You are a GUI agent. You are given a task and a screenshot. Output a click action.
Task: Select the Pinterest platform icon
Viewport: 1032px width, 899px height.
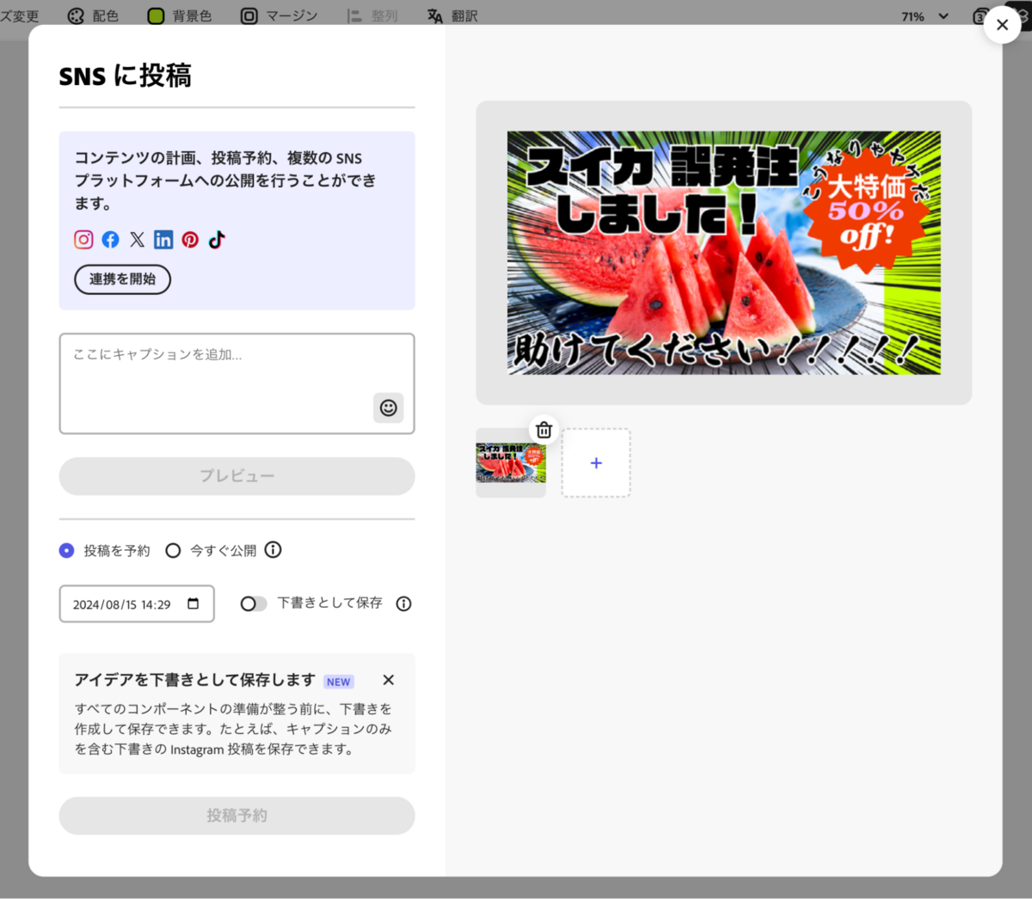[x=189, y=240]
